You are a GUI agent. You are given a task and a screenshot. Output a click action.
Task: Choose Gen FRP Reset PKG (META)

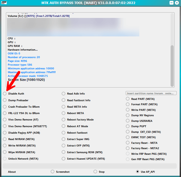tap(128, 159)
